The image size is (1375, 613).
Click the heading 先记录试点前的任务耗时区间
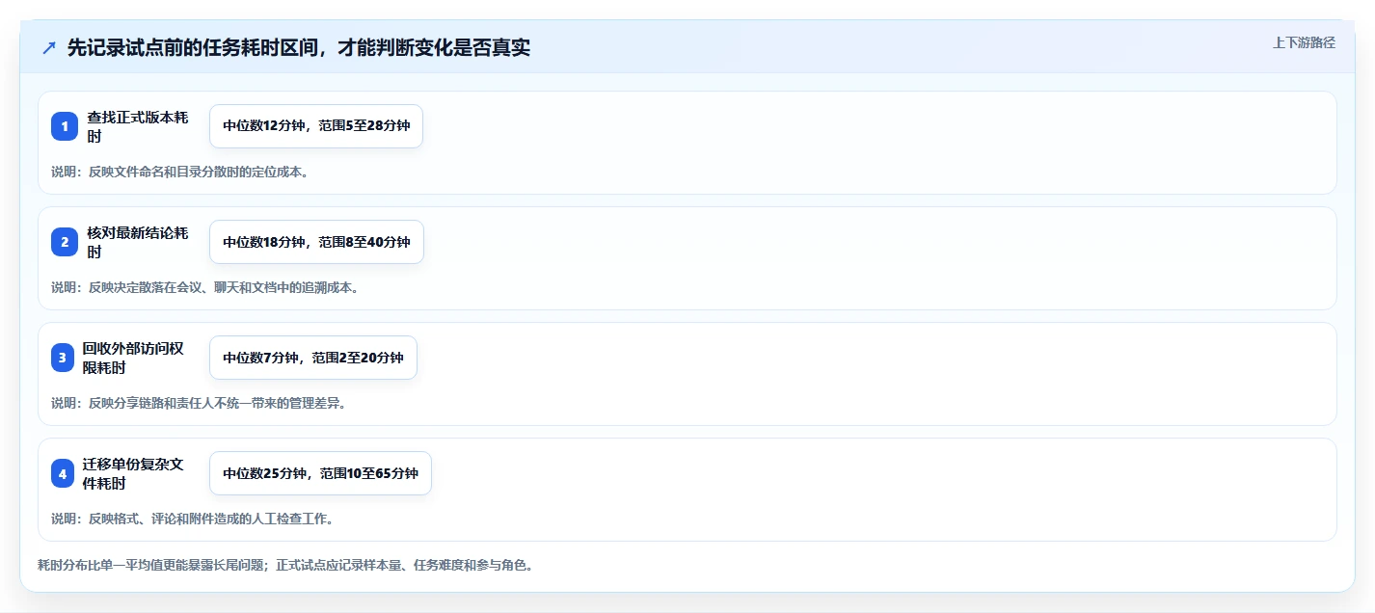point(299,48)
